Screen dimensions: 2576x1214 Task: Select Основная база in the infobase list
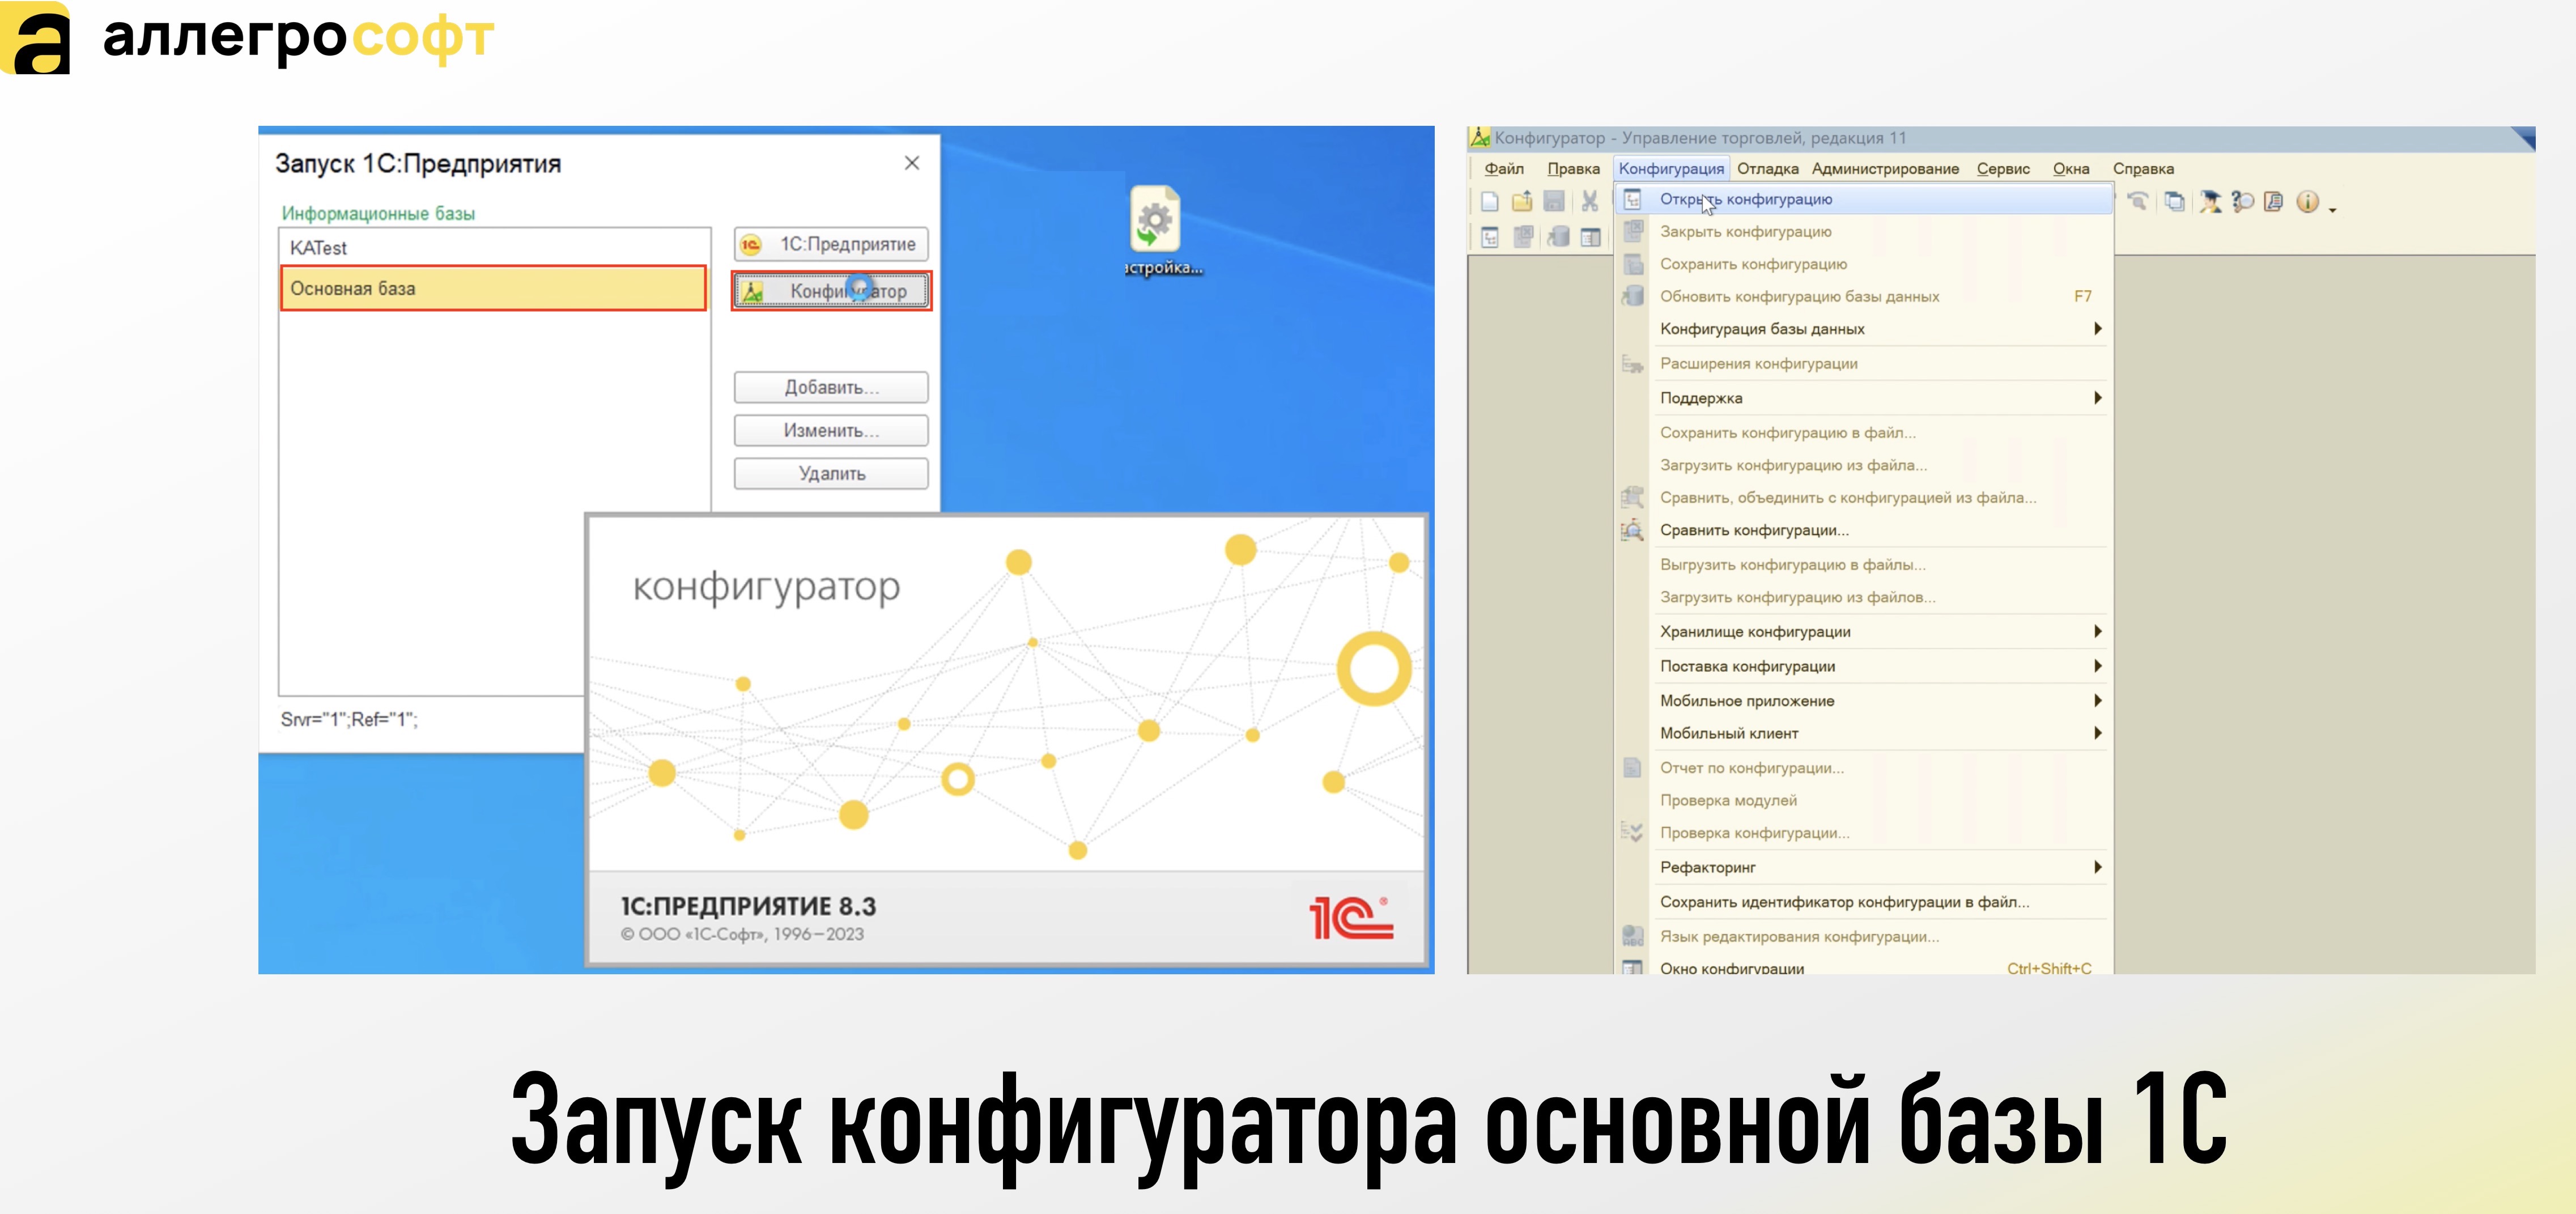coord(494,288)
